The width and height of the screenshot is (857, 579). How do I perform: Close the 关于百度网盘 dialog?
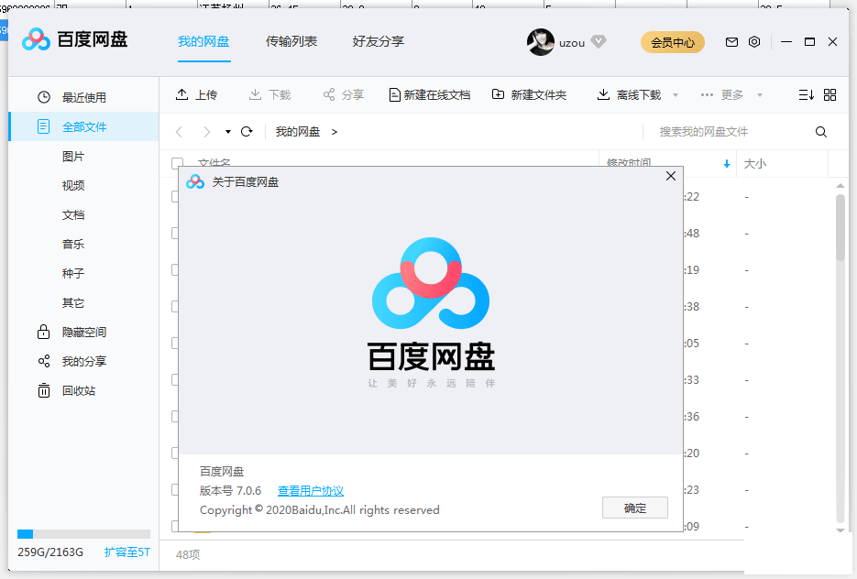[671, 176]
